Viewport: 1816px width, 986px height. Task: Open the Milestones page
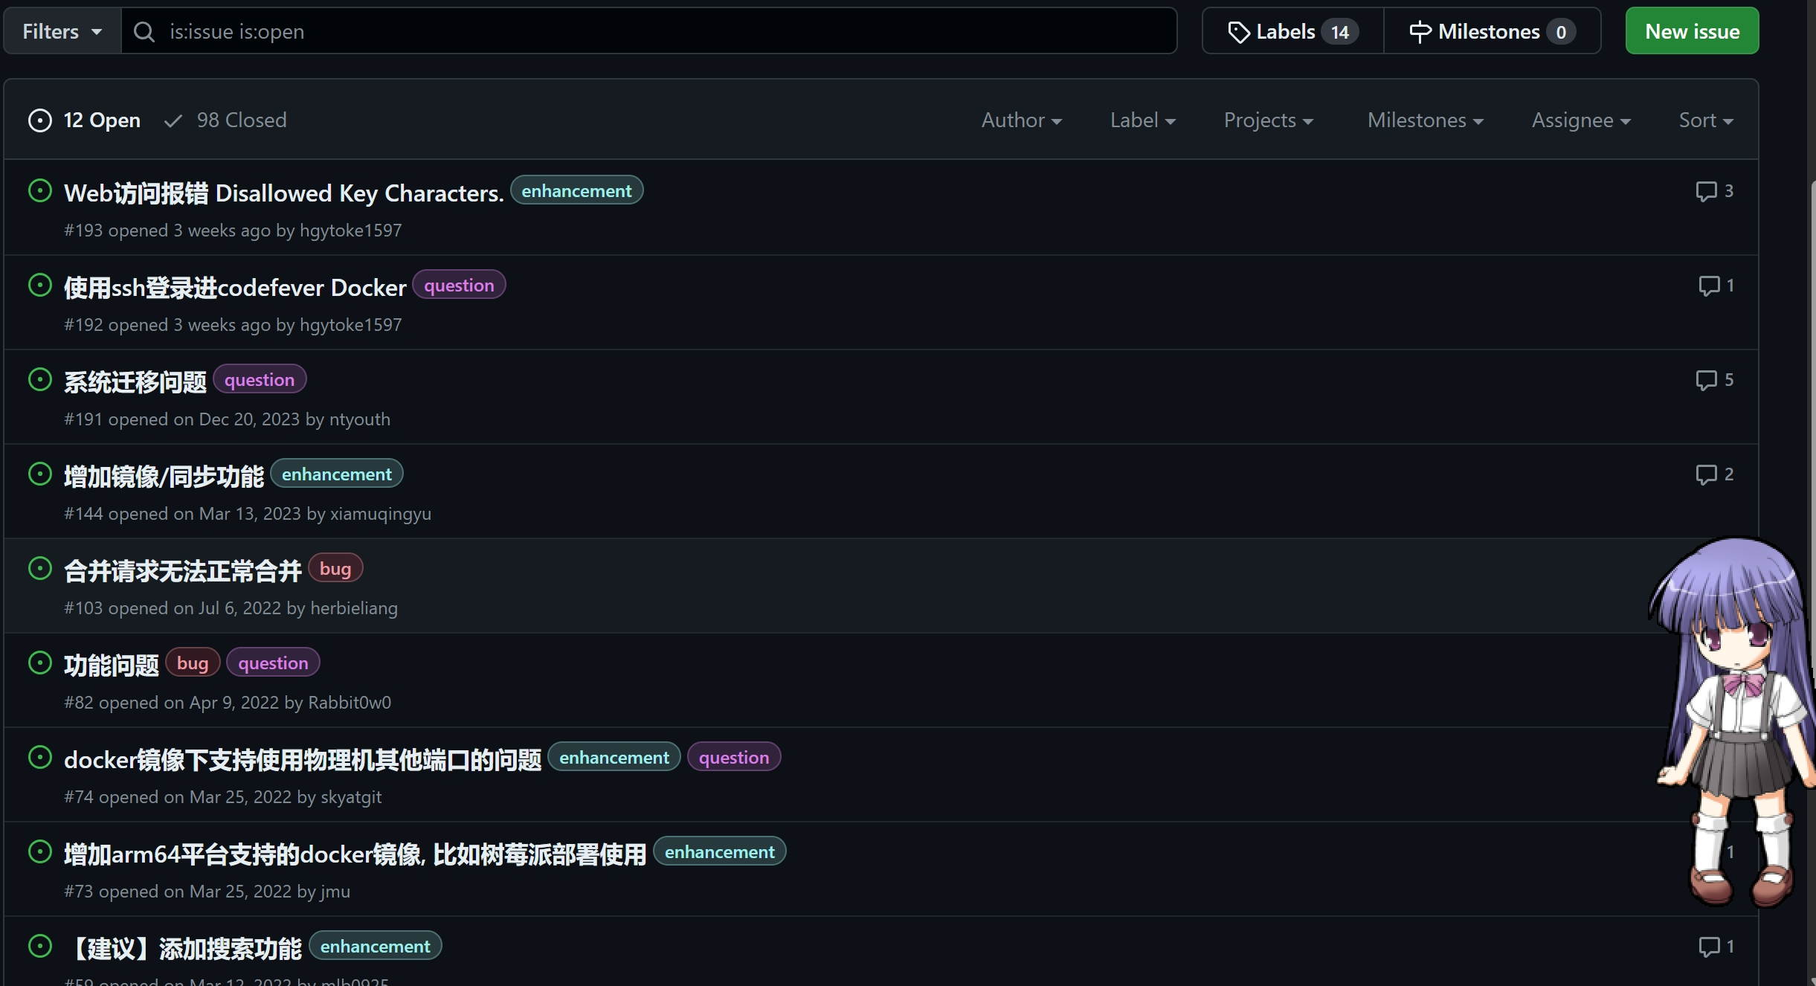pos(1492,31)
